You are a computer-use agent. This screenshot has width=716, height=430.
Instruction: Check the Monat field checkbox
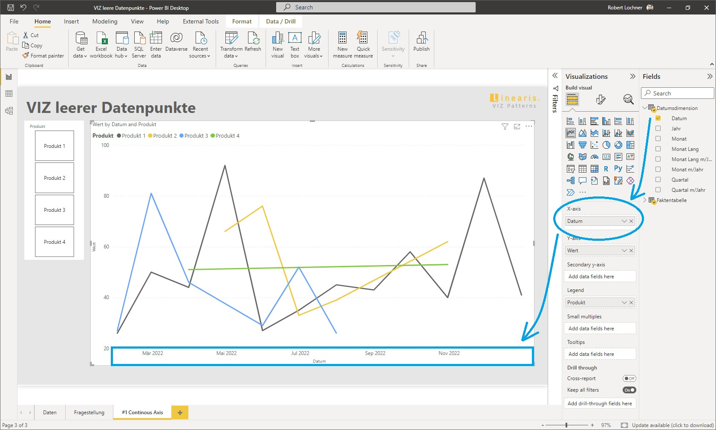coord(658,139)
